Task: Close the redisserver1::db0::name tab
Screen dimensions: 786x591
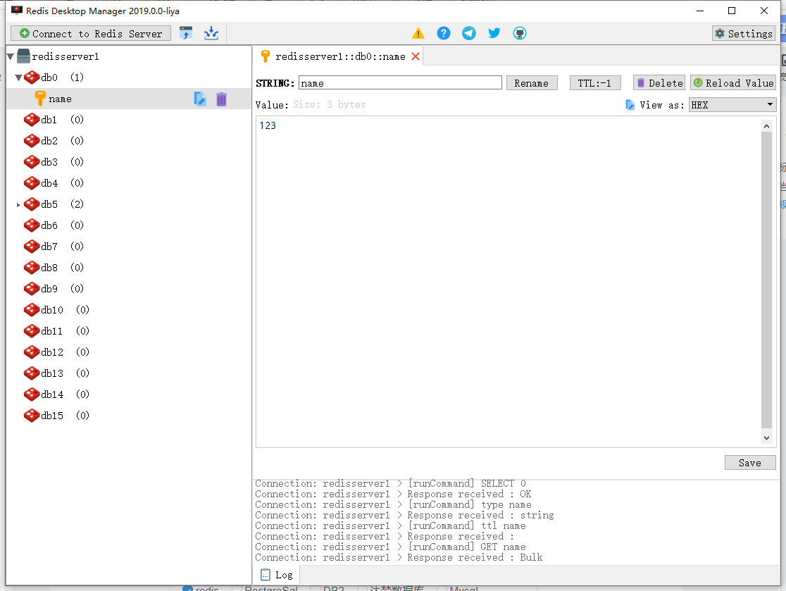Action: [414, 56]
